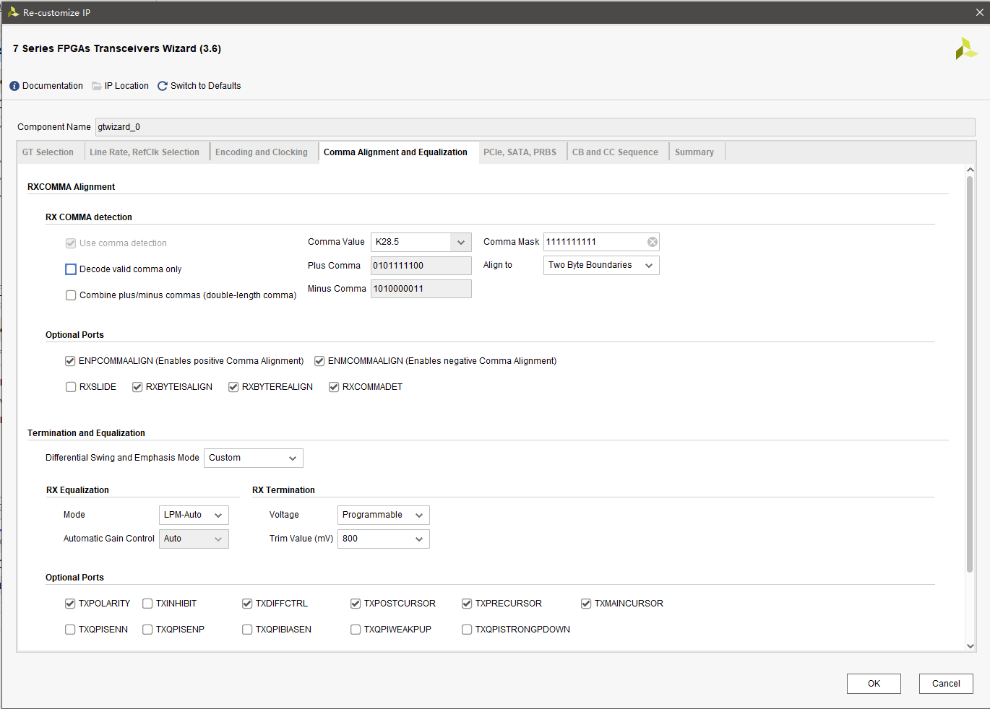Switch to Line Rate, RefClk Selection tab
990x709 pixels.
[x=145, y=152]
